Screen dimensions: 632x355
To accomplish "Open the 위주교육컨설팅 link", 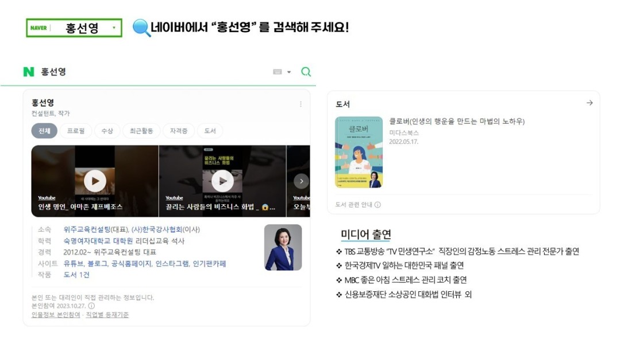I will tap(87, 229).
